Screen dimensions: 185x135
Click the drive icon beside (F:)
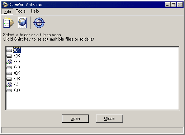pyautogui.click(x=9, y=67)
